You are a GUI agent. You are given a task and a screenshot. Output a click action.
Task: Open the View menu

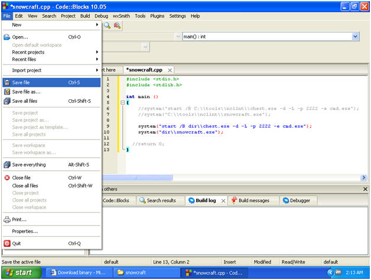[32, 16]
